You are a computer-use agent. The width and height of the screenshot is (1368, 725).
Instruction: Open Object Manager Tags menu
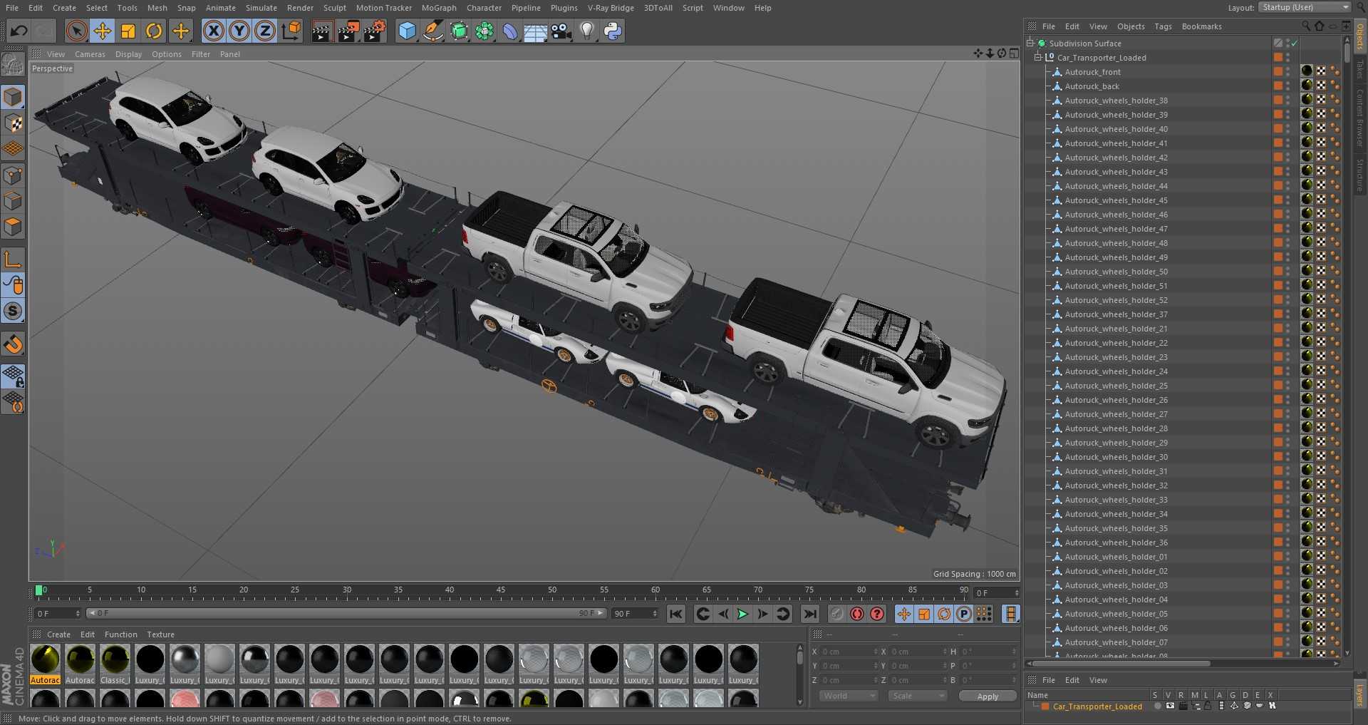pyautogui.click(x=1163, y=26)
